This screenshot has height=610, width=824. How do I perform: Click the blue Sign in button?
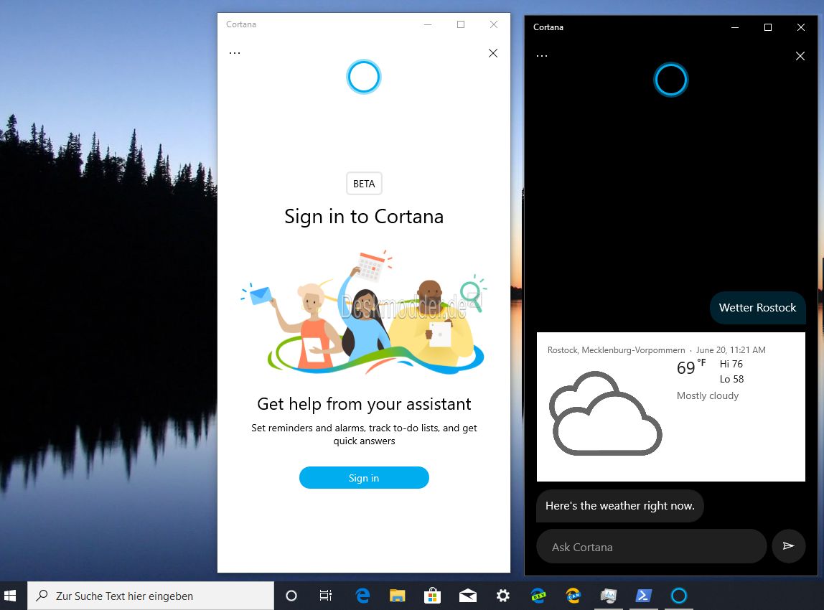click(x=364, y=478)
